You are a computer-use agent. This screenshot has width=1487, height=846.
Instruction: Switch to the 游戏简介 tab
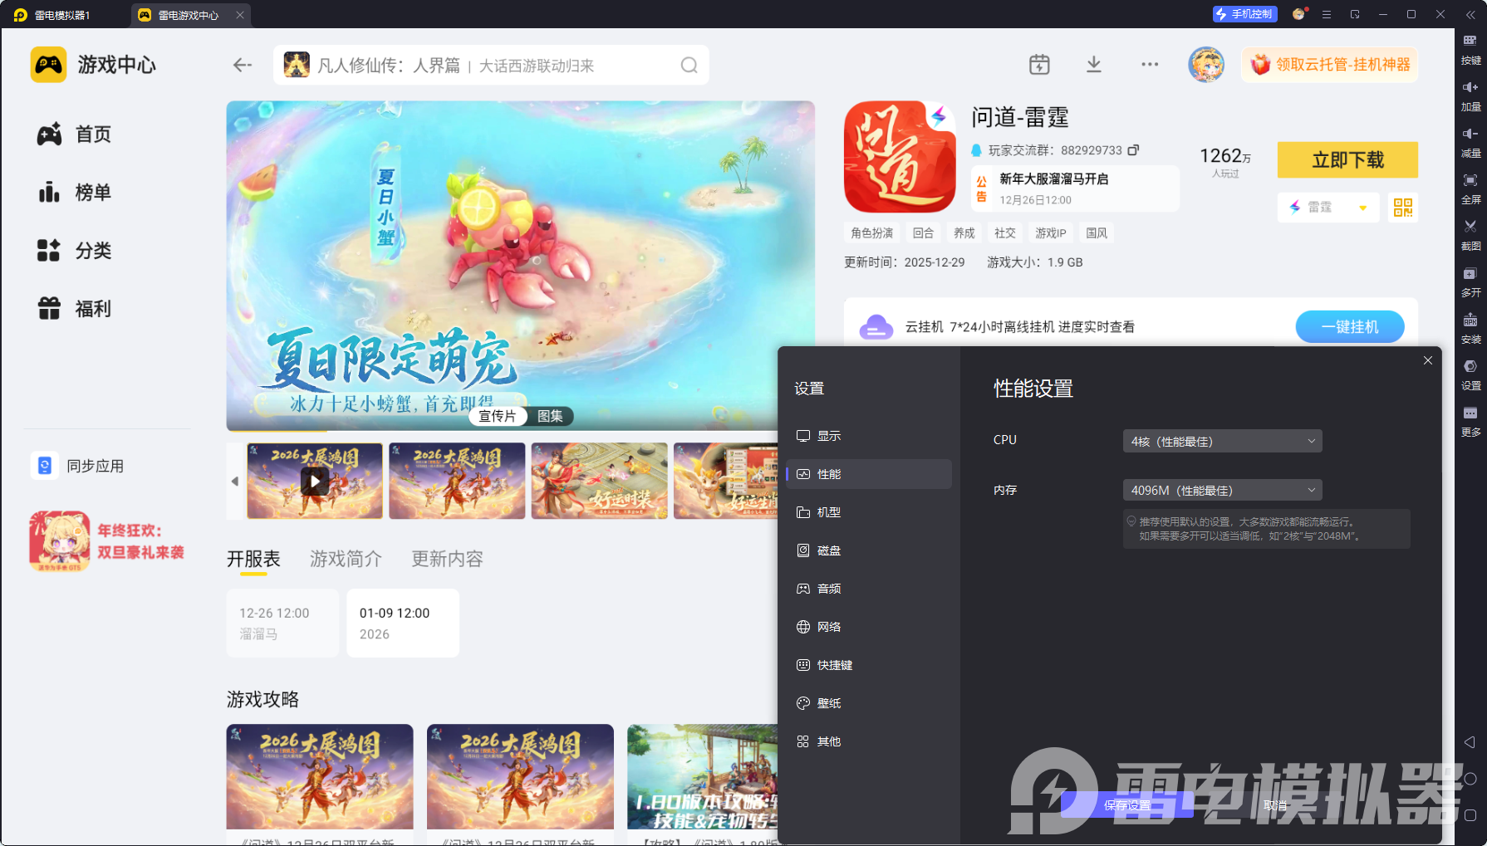point(346,559)
